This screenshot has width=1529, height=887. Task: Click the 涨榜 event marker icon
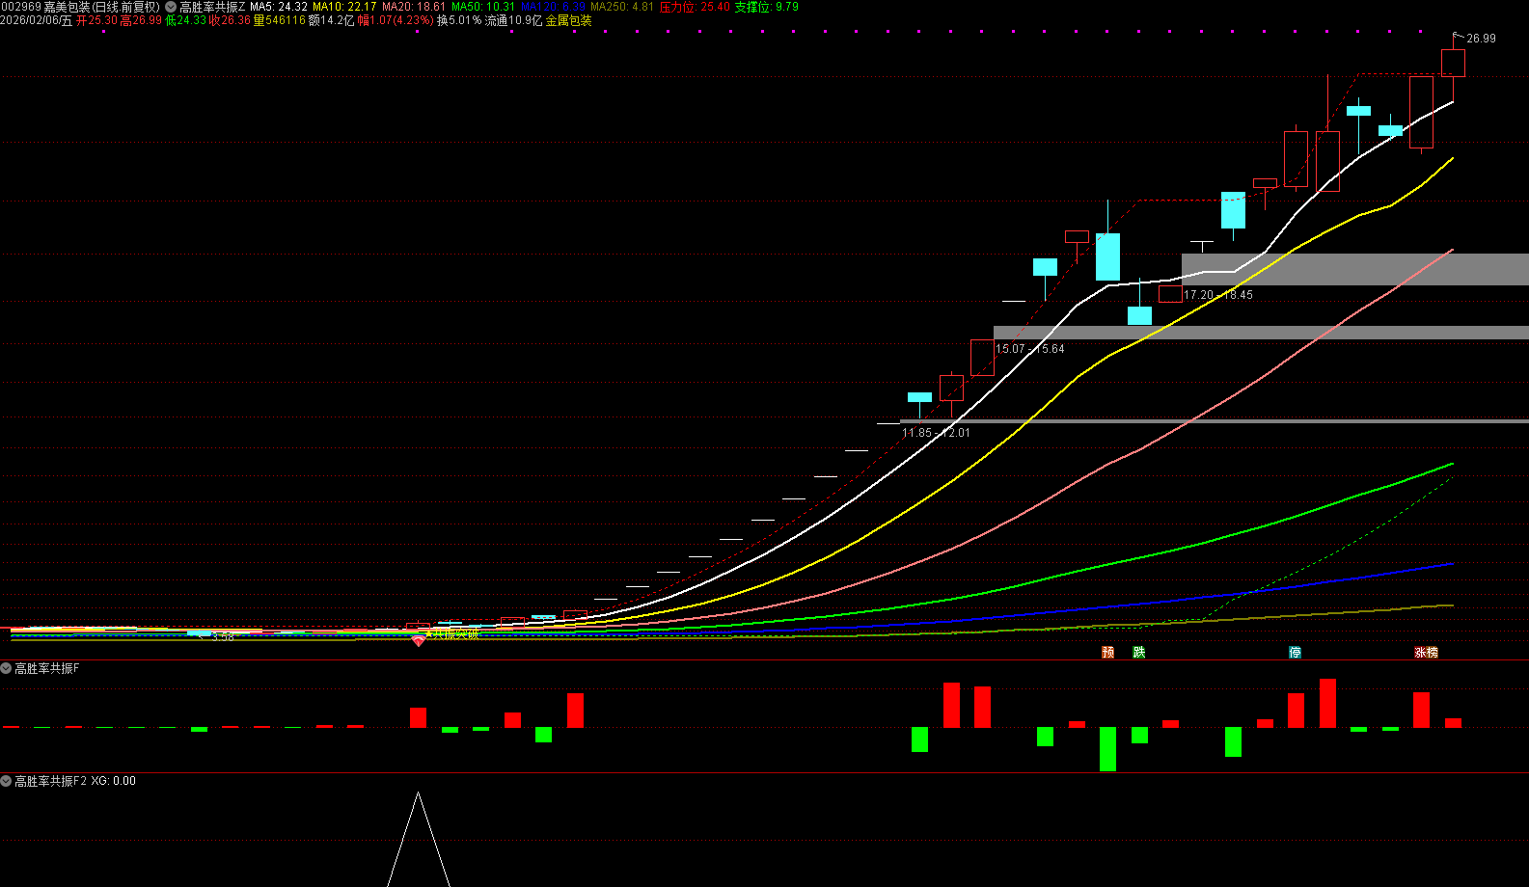click(1427, 653)
